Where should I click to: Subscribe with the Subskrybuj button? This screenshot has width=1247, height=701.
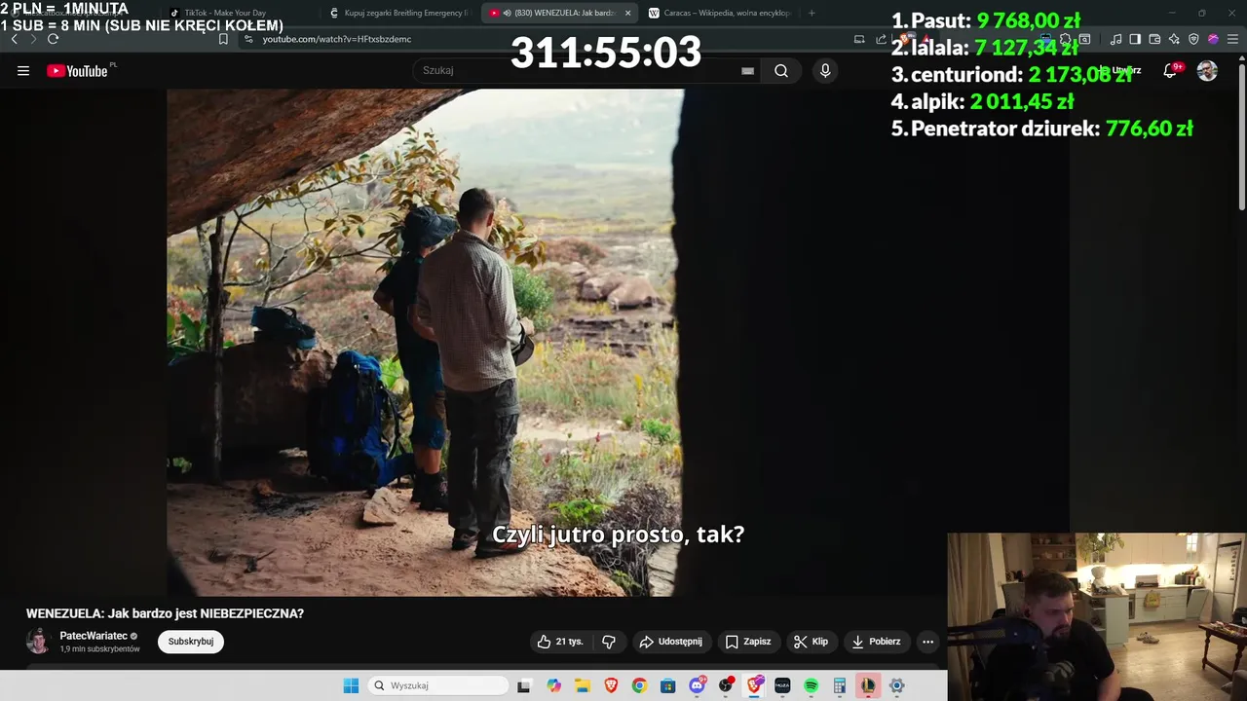(191, 642)
